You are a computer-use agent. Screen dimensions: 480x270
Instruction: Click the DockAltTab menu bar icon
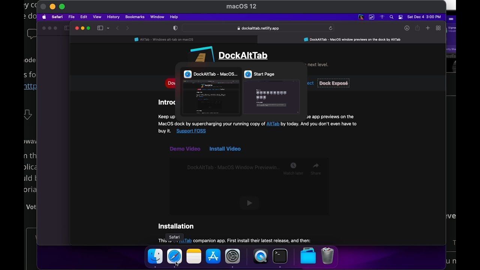[x=361, y=16]
